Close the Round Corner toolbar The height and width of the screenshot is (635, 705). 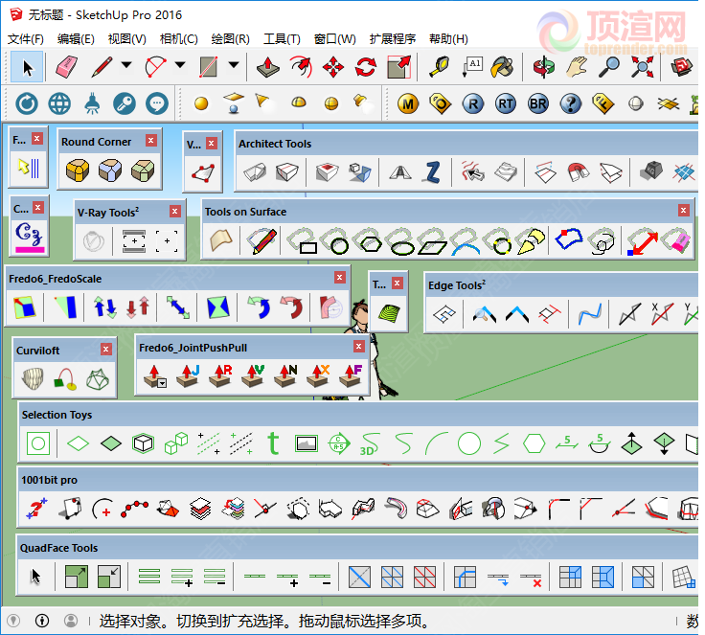coord(151,141)
